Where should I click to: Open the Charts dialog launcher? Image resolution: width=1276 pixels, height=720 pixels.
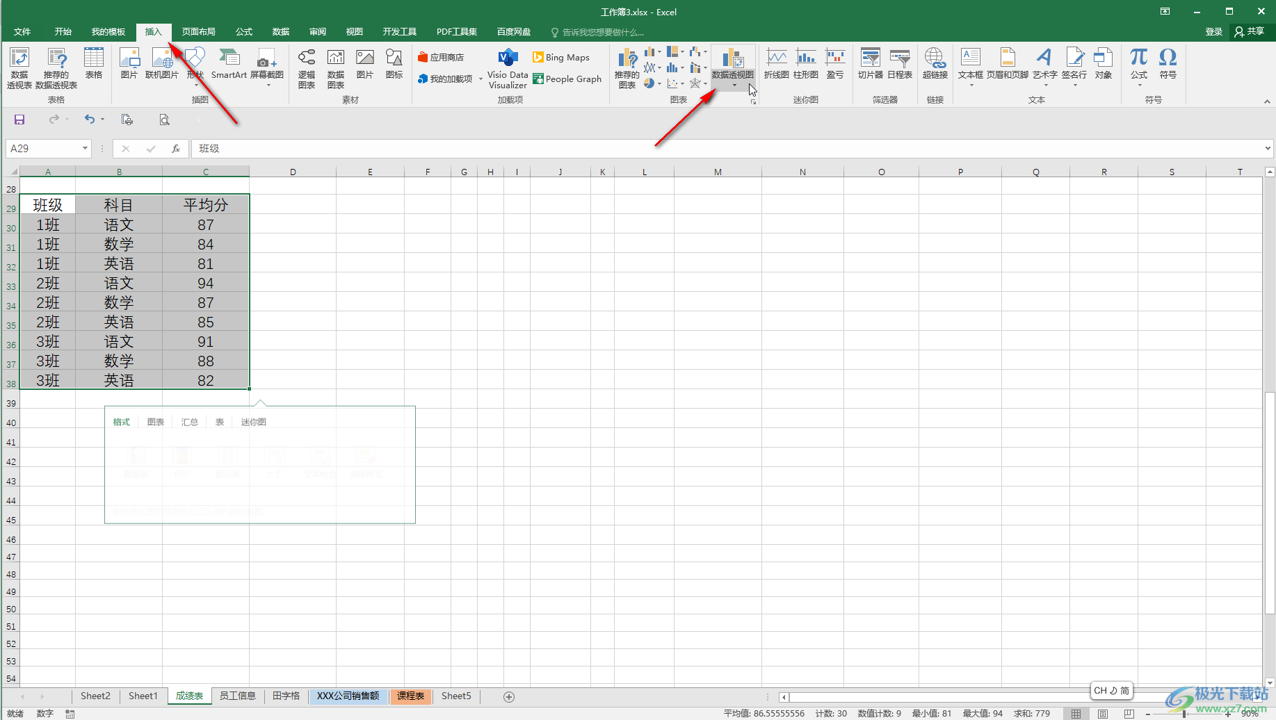click(753, 101)
